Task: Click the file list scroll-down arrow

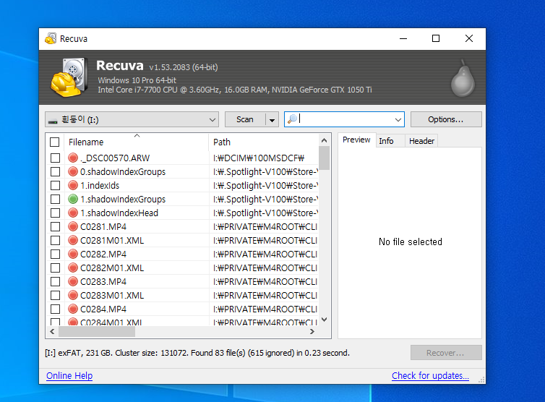Action: pos(324,320)
